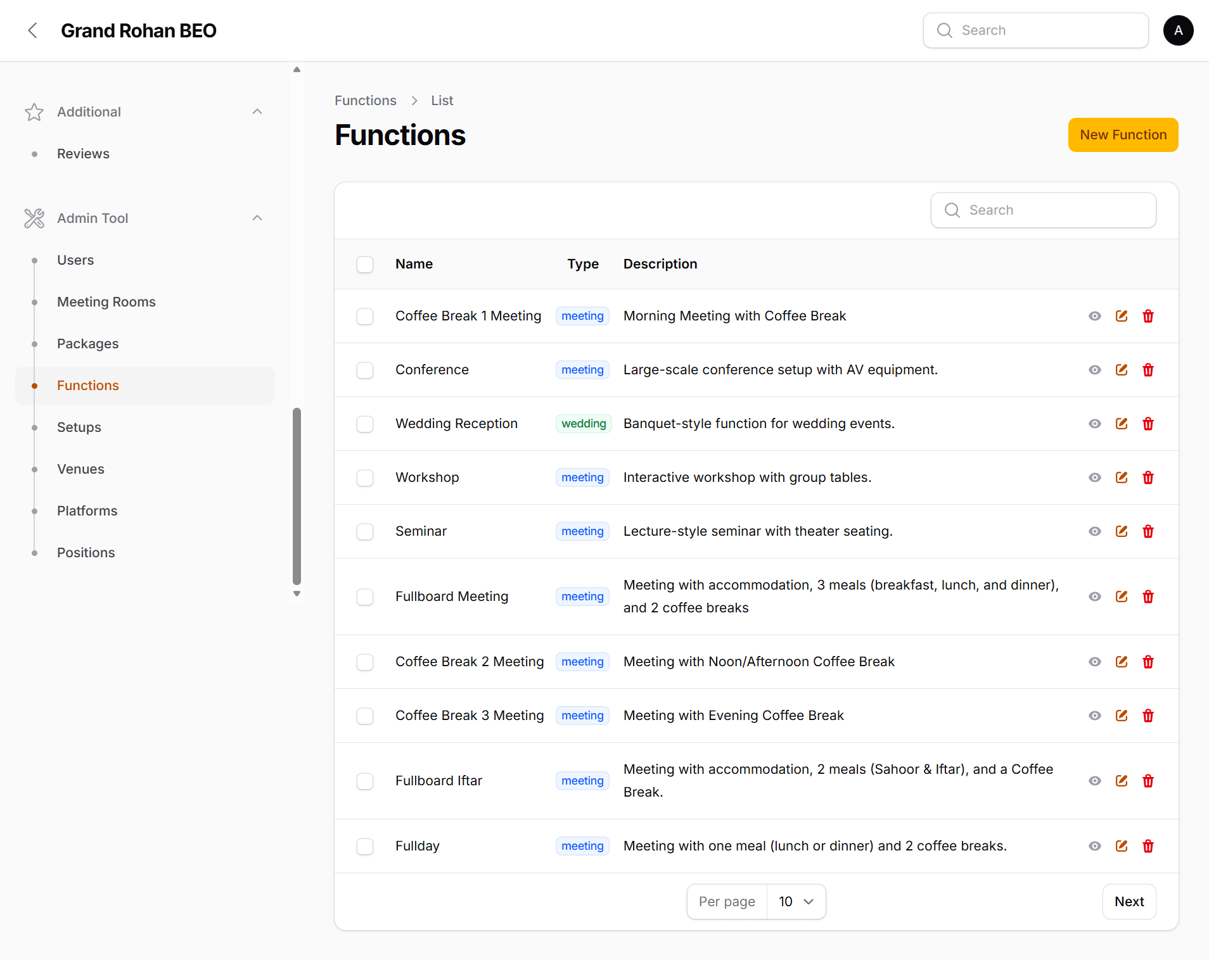1209x960 pixels.
Task: Check the Coffee Break 1 Meeting row
Action: point(365,316)
